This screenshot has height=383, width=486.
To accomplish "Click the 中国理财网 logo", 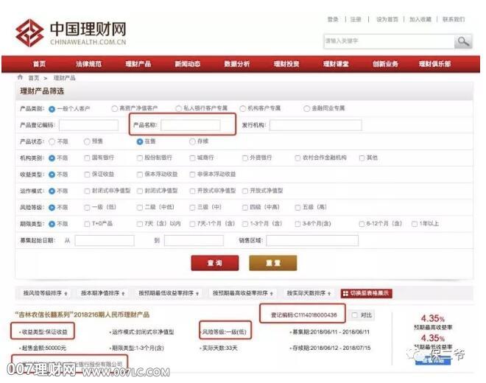I will [x=71, y=33].
